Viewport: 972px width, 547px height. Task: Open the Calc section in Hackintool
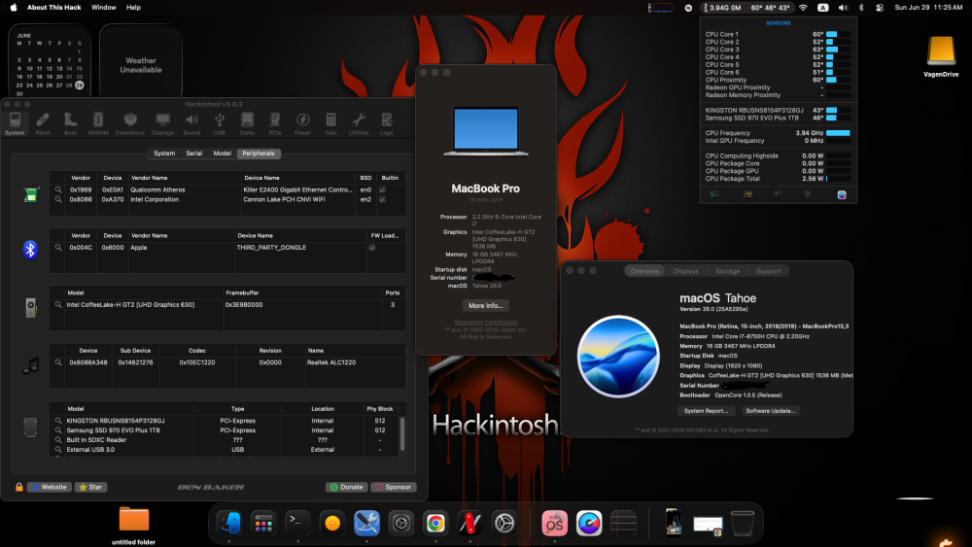click(331, 123)
